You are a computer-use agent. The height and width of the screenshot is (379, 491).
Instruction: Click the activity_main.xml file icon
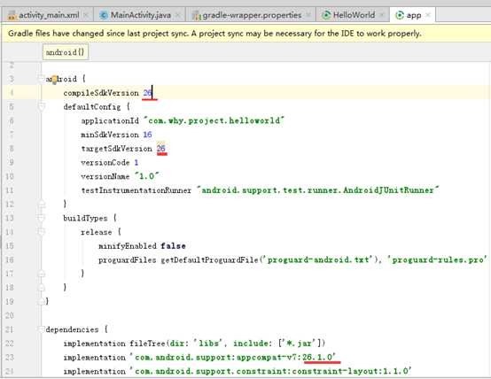pyautogui.click(x=12, y=15)
